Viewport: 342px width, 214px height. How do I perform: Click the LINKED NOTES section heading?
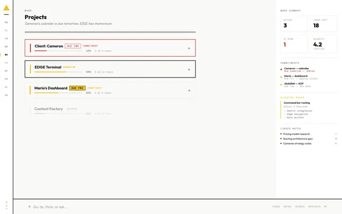291,128
